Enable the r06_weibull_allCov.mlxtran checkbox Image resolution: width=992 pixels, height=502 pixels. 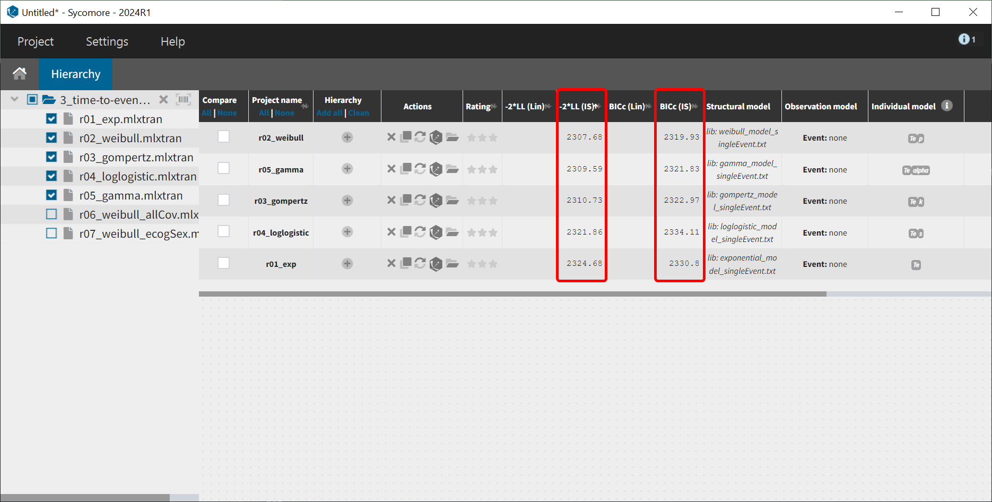pos(51,214)
